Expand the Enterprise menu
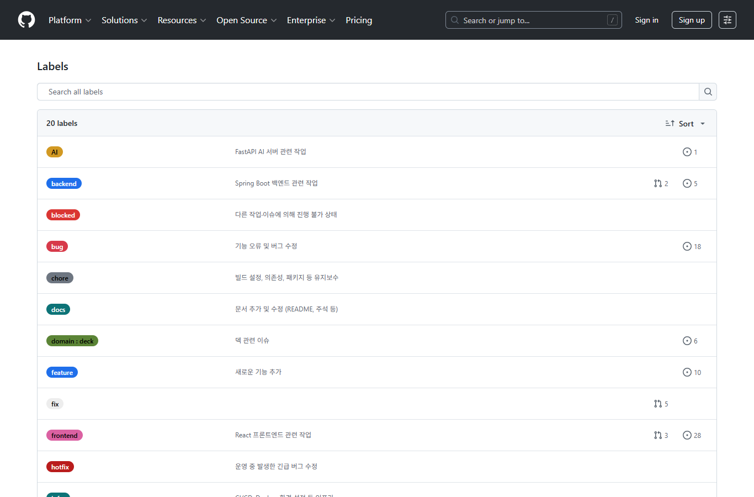 click(x=311, y=20)
